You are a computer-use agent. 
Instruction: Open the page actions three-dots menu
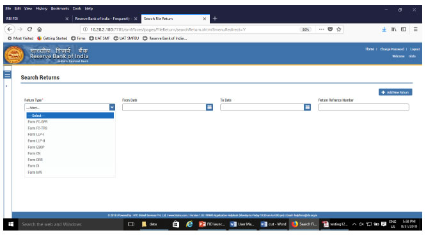point(321,29)
